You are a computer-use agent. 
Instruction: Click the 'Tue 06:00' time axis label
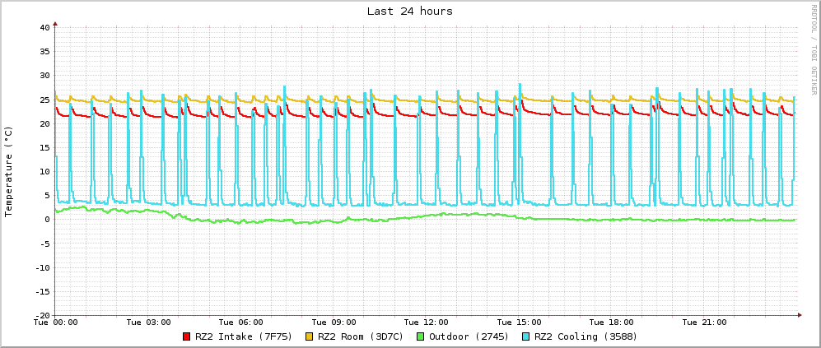(x=240, y=322)
